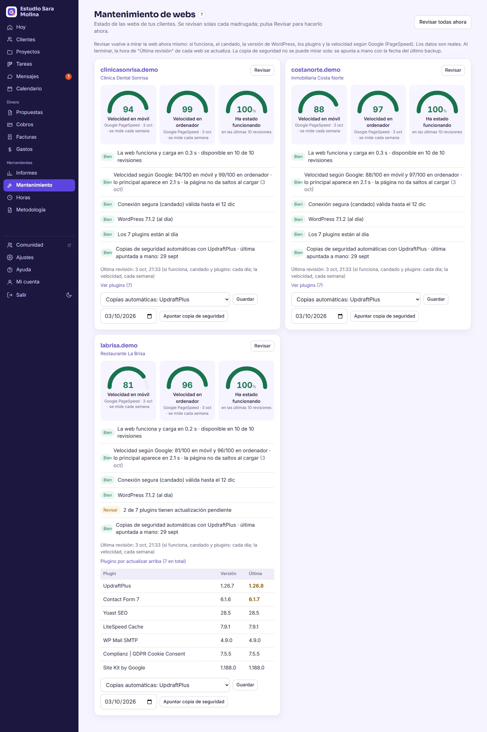Click the 94 mobile speed gauge for clinicasonrisa.demo
The height and width of the screenshot is (732, 487).
pos(128,102)
